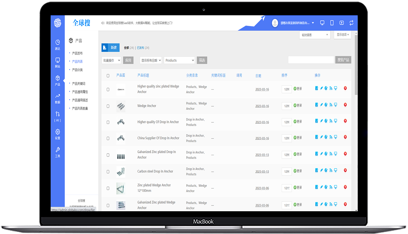
Task: Click RSS icon for Wedge Anchor row
Action: 331,105
